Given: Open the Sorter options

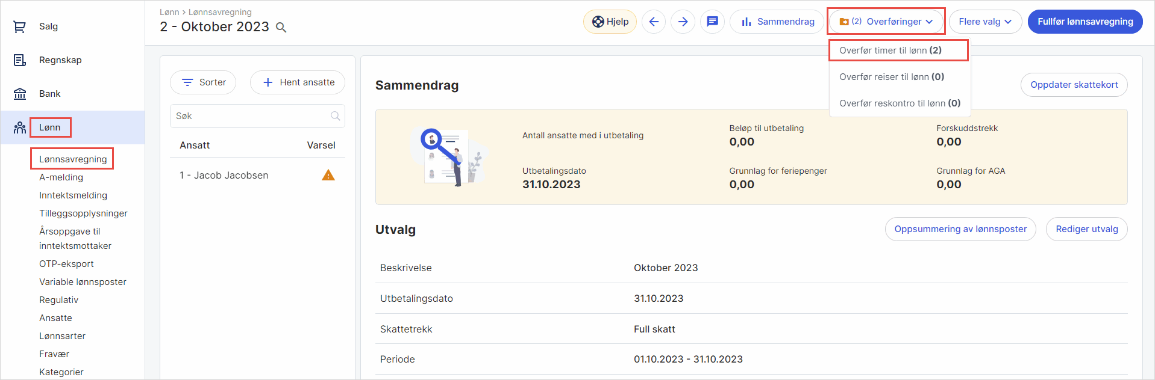Looking at the screenshot, I should pos(203,82).
